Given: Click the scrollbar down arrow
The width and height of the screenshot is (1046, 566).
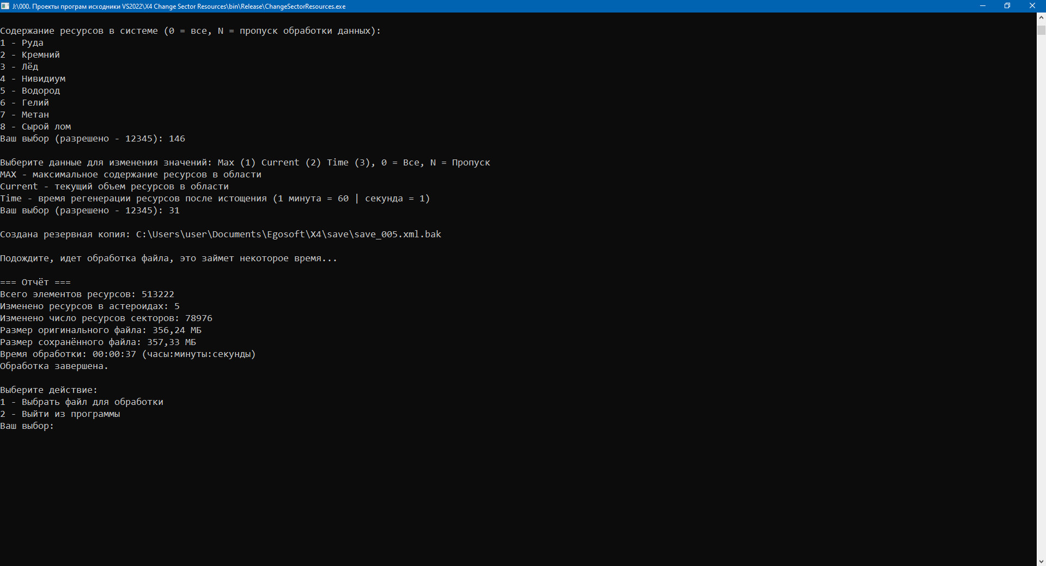Looking at the screenshot, I should tap(1041, 561).
